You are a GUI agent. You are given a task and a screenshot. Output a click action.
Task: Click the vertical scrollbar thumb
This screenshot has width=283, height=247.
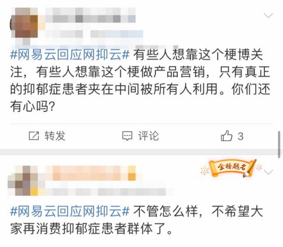[279, 144]
